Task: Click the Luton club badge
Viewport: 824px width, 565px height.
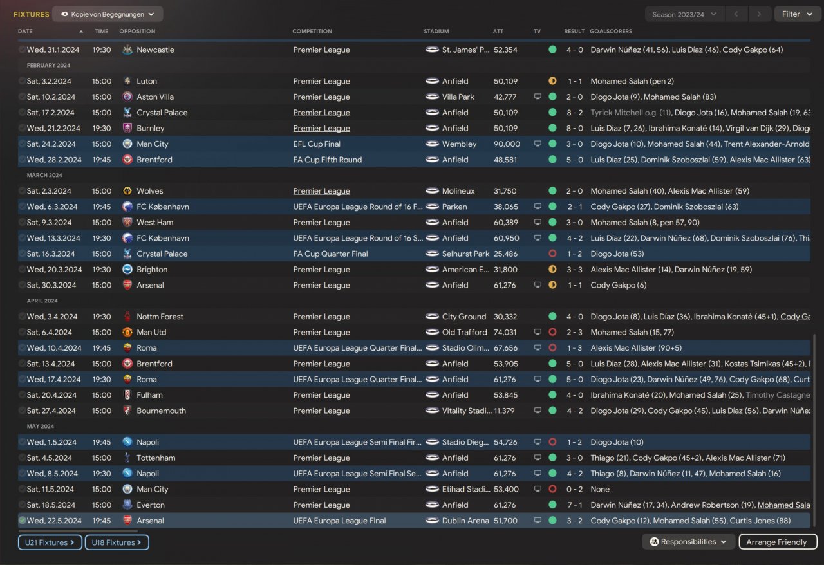Action: (x=127, y=81)
